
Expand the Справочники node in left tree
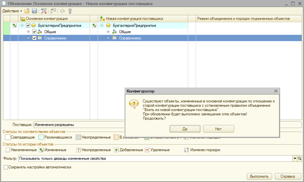[x=28, y=38]
